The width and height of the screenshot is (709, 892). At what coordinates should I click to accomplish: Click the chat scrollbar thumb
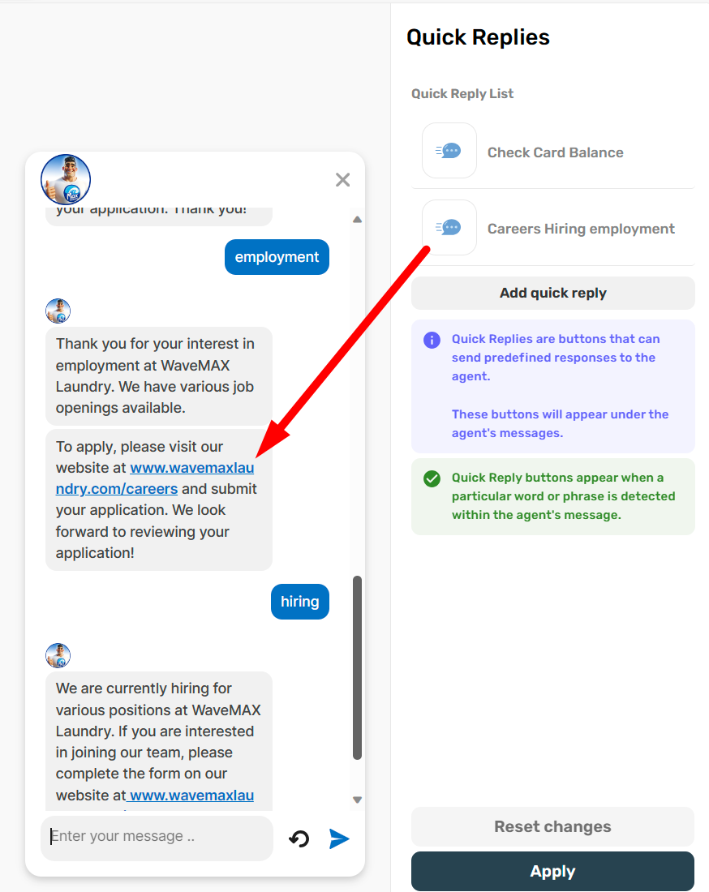pyautogui.click(x=358, y=667)
